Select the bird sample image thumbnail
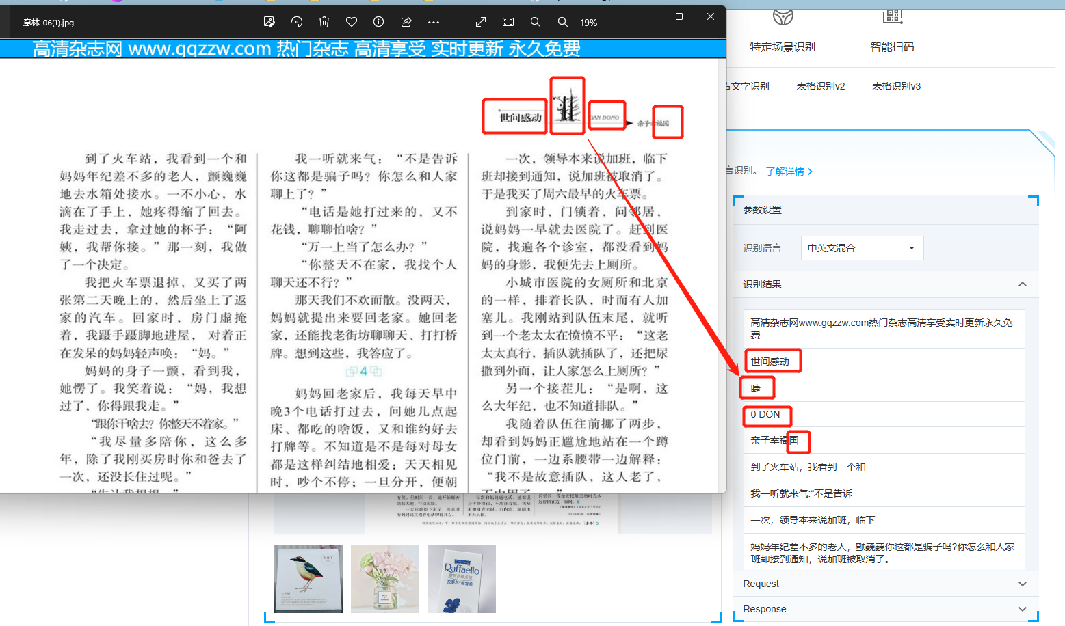 coord(308,579)
